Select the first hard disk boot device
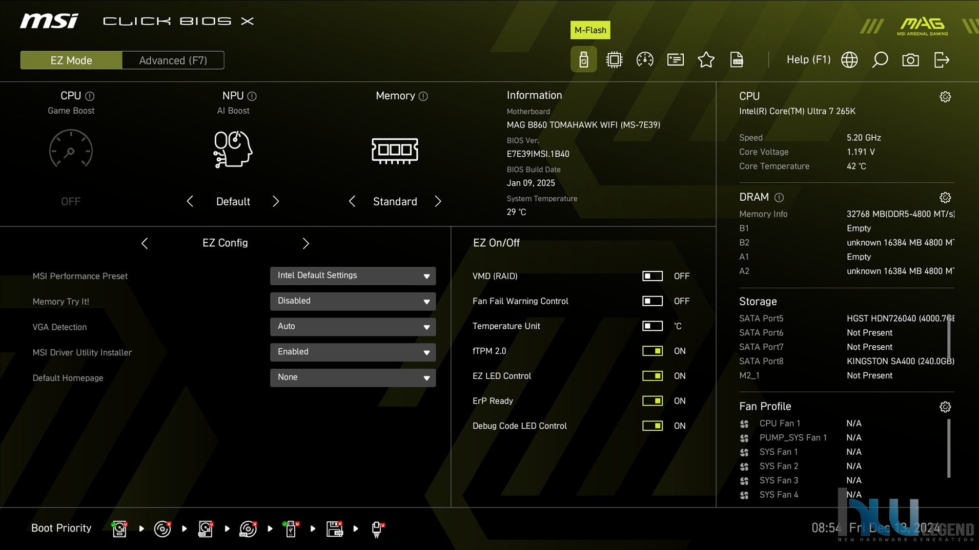 (119, 528)
